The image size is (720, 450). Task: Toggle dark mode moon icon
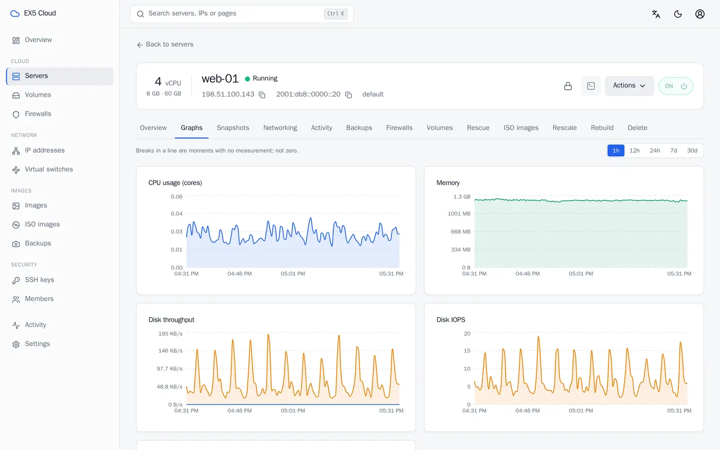point(678,14)
